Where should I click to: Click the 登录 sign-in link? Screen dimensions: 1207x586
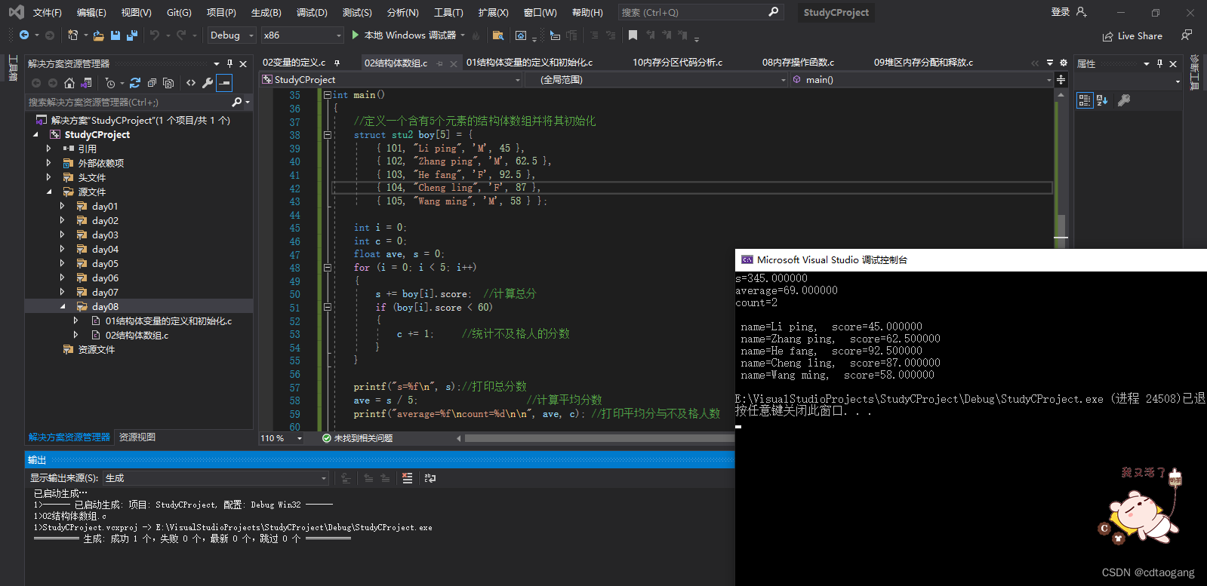click(x=1061, y=12)
